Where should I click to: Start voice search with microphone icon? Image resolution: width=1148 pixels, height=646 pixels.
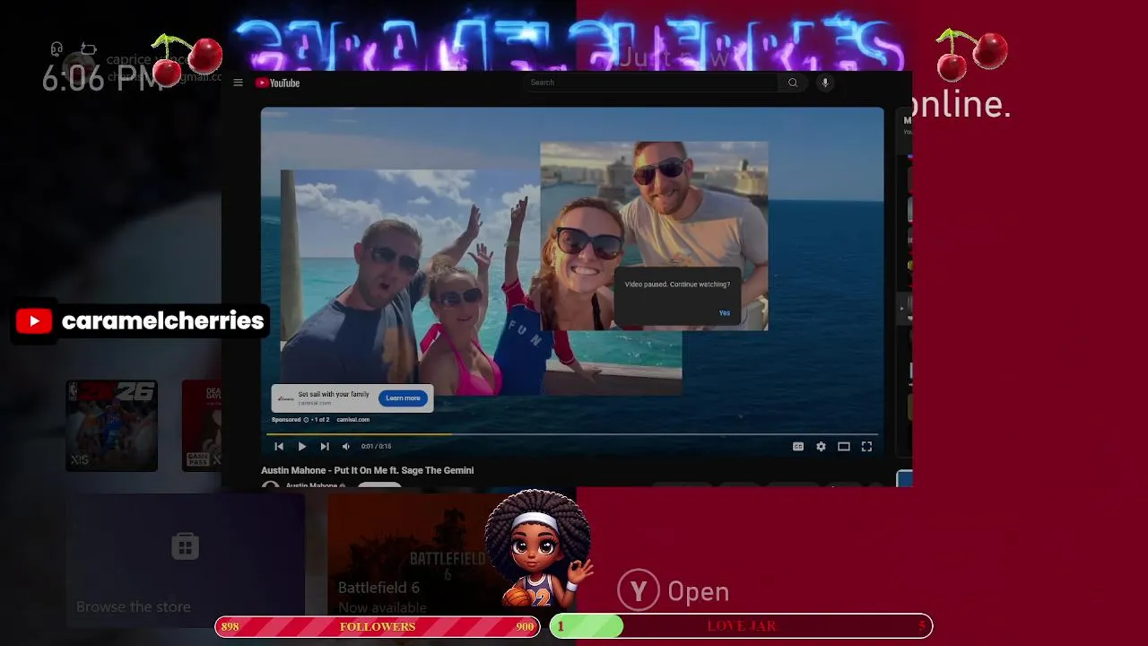825,83
